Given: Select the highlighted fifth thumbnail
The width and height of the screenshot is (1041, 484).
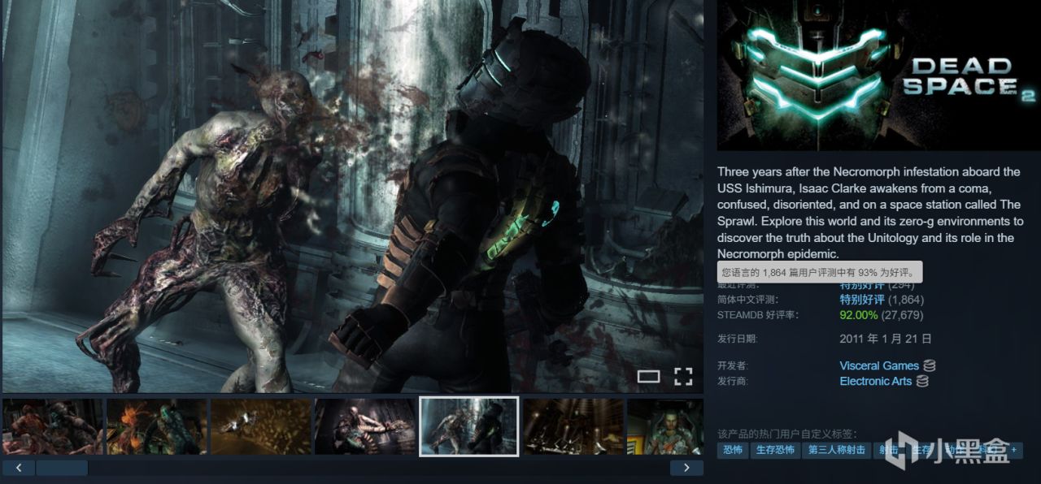Looking at the screenshot, I should (468, 426).
